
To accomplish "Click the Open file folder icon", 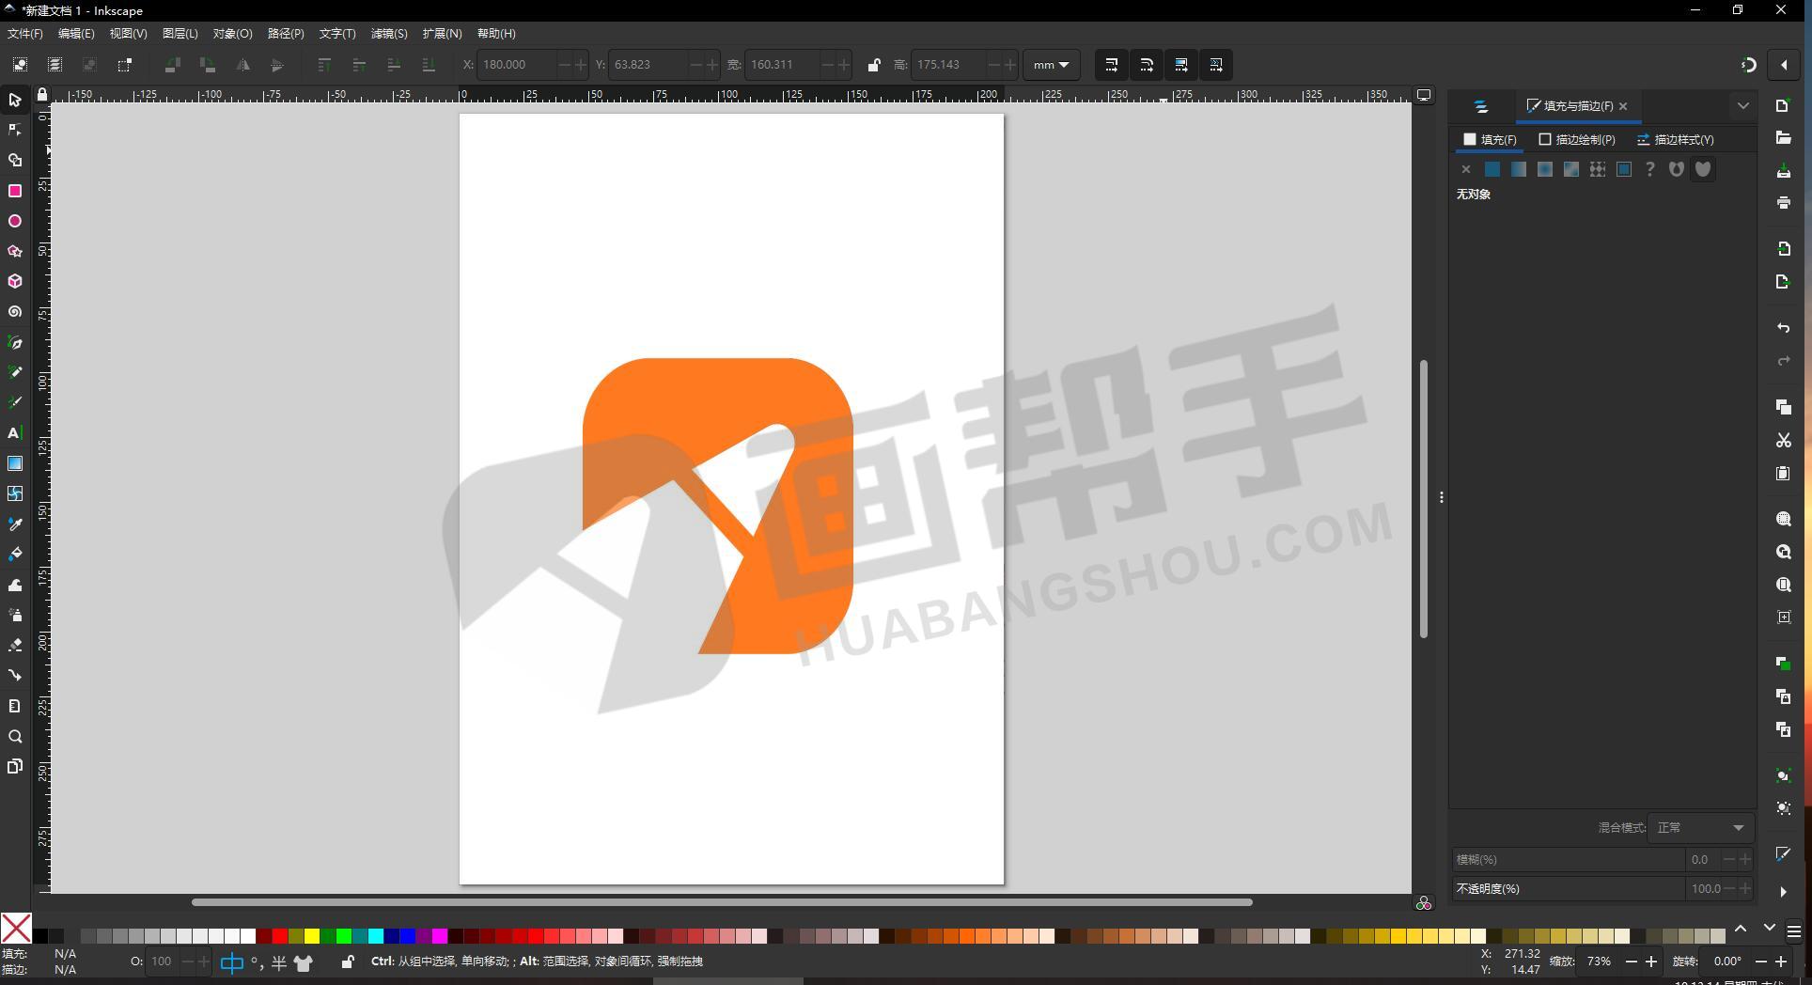I will [1783, 138].
